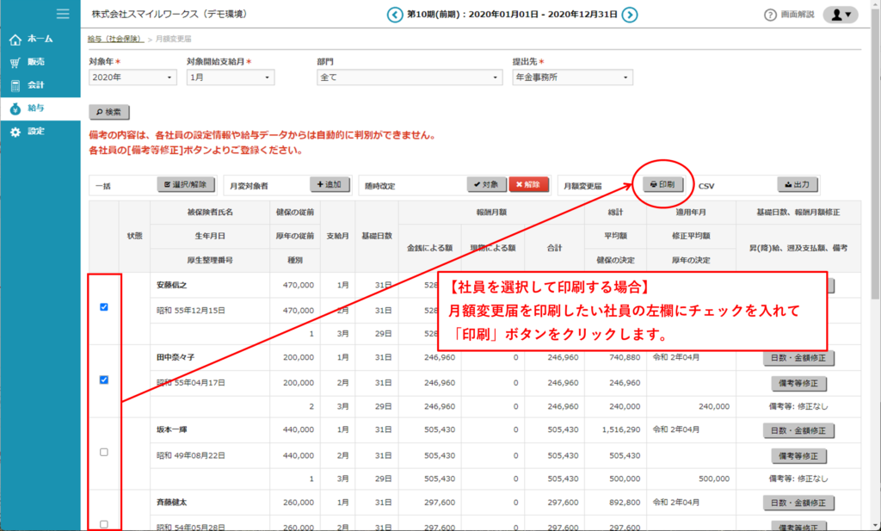The height and width of the screenshot is (531, 881).
Task: Click the CSV 出力 button
Action: [x=798, y=184]
